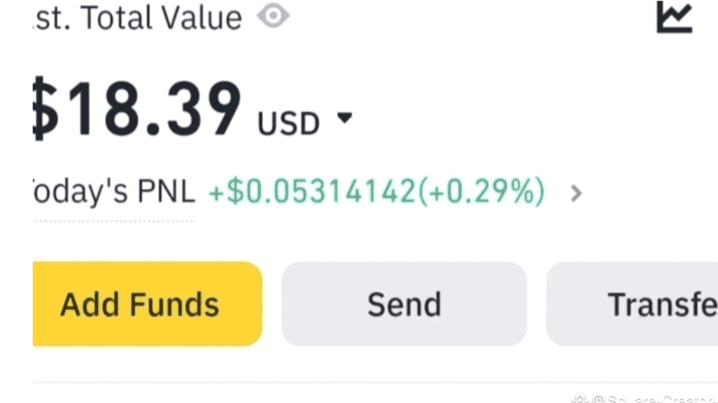Tap the $18.39 total balance
The width and height of the screenshot is (718, 403).
pyautogui.click(x=137, y=109)
